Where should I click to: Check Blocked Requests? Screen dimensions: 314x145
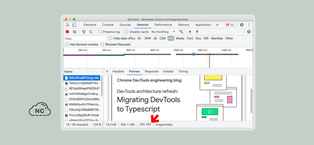point(102,44)
